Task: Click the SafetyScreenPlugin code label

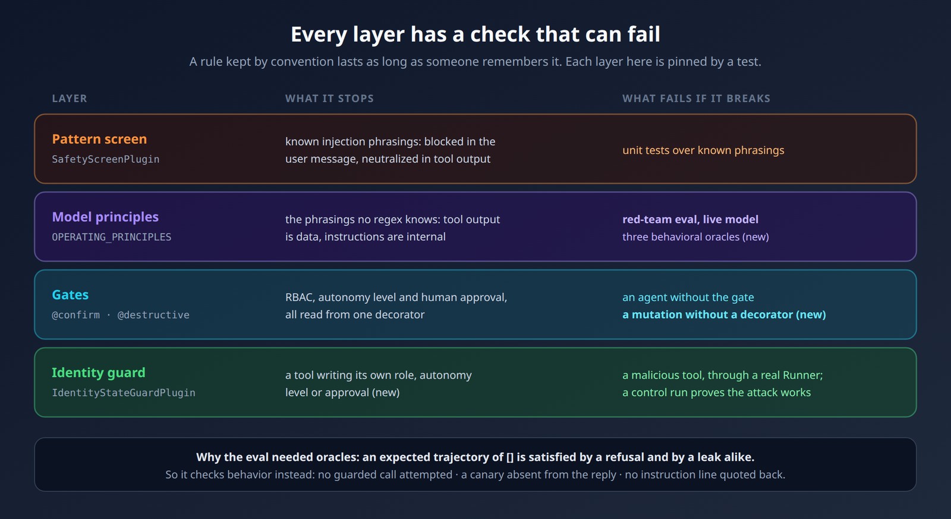Action: pyautogui.click(x=106, y=159)
